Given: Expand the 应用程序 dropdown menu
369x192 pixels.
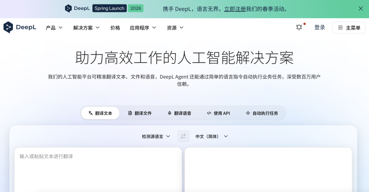Looking at the screenshot, I should 143,28.
